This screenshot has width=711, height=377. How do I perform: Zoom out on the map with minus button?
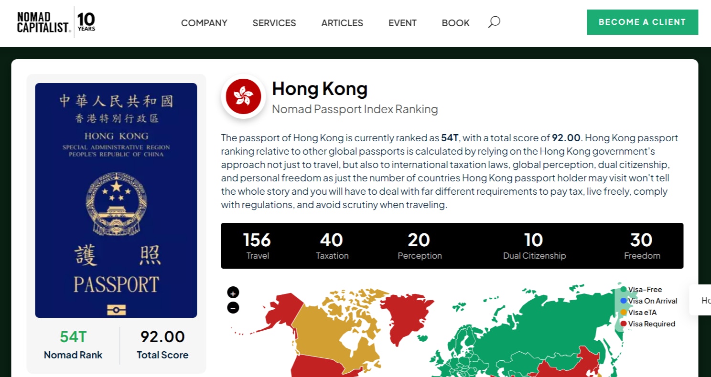233,308
